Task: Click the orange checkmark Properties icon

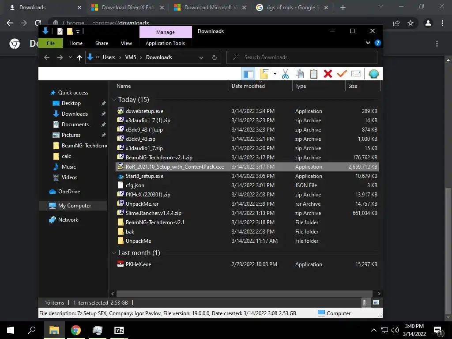Action: click(342, 74)
